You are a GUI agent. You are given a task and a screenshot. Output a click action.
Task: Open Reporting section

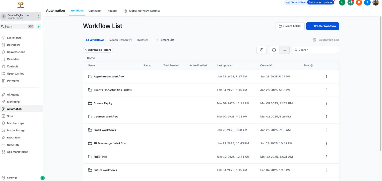coord(13,145)
